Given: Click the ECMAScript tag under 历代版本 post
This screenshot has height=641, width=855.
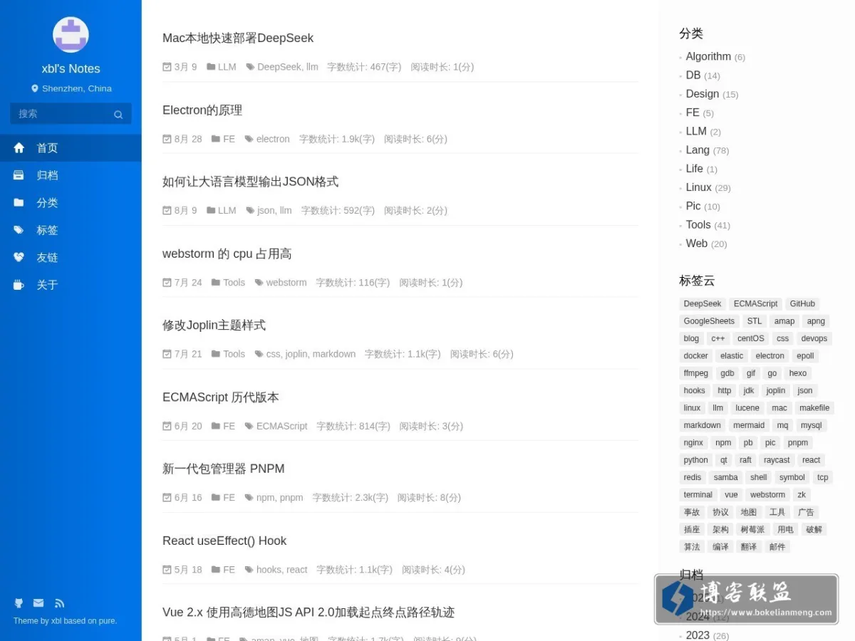Looking at the screenshot, I should [282, 426].
